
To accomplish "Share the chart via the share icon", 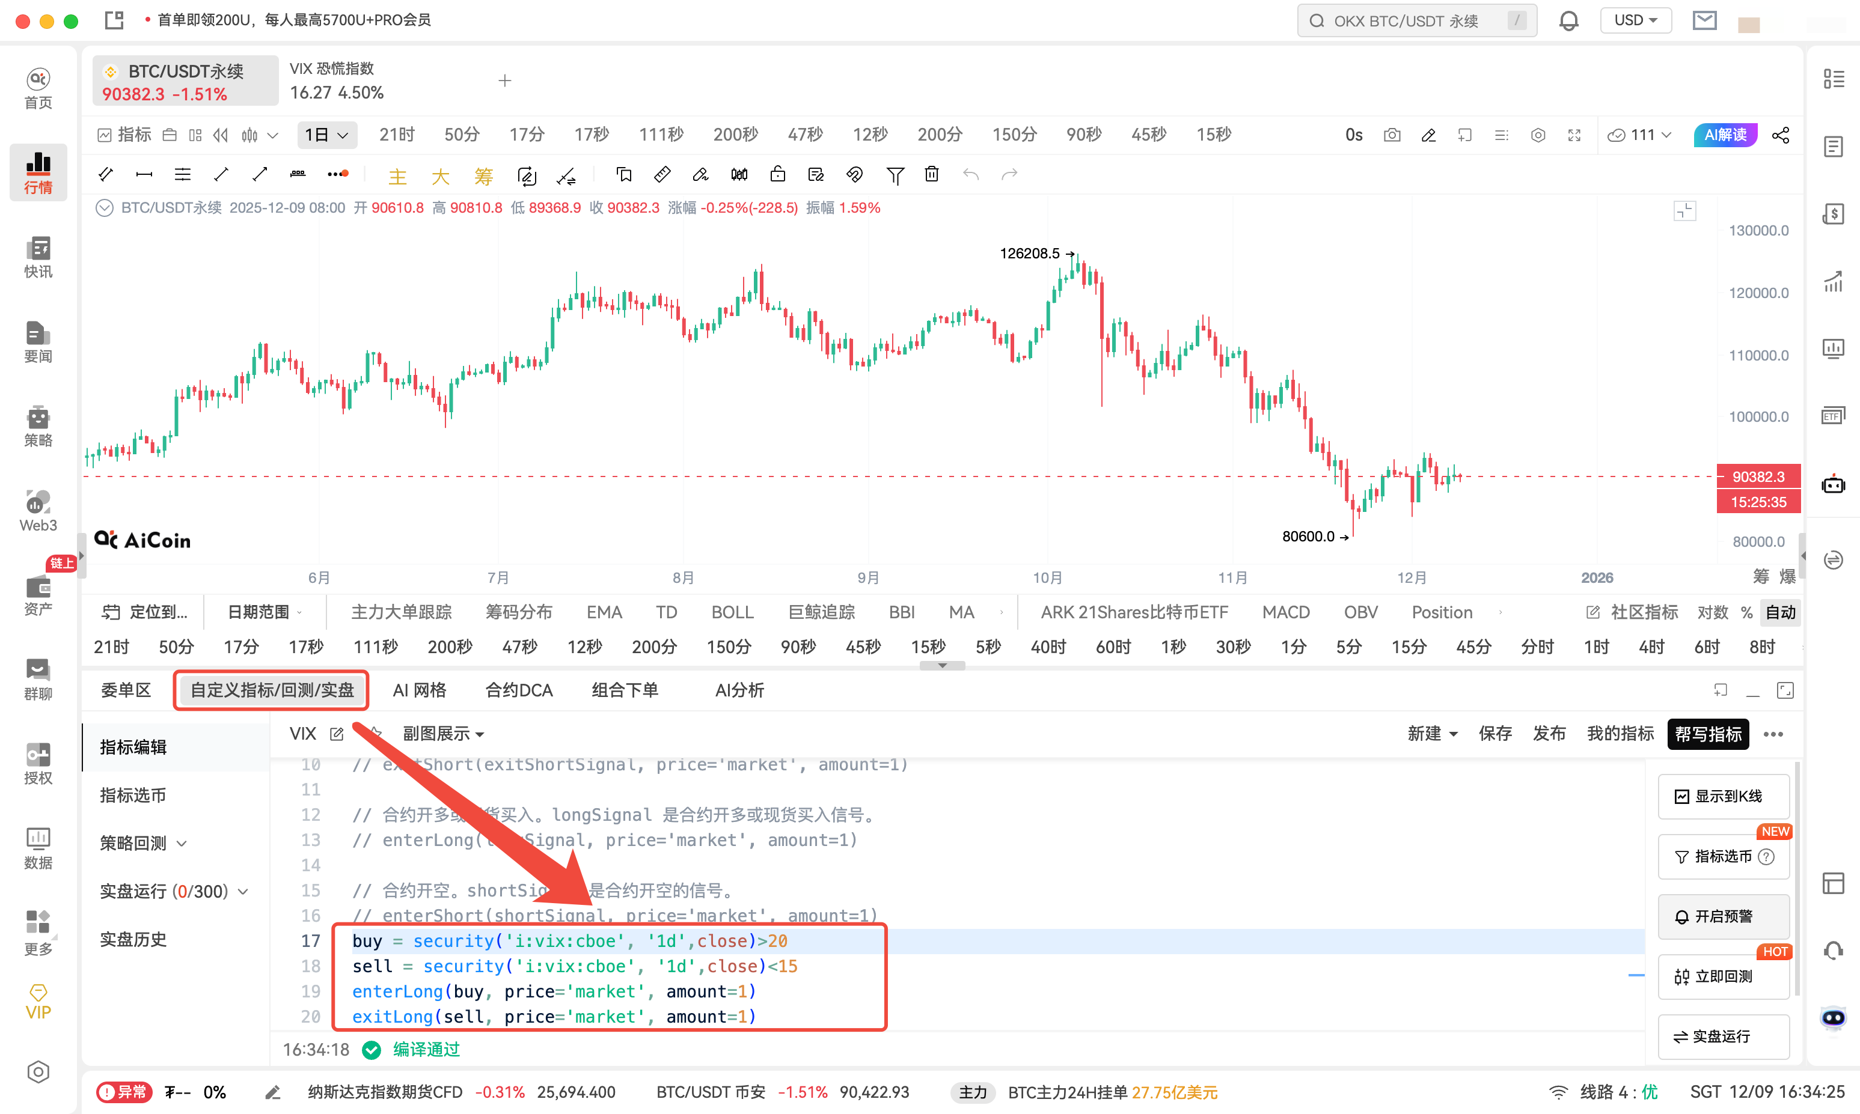I will 1782,135.
